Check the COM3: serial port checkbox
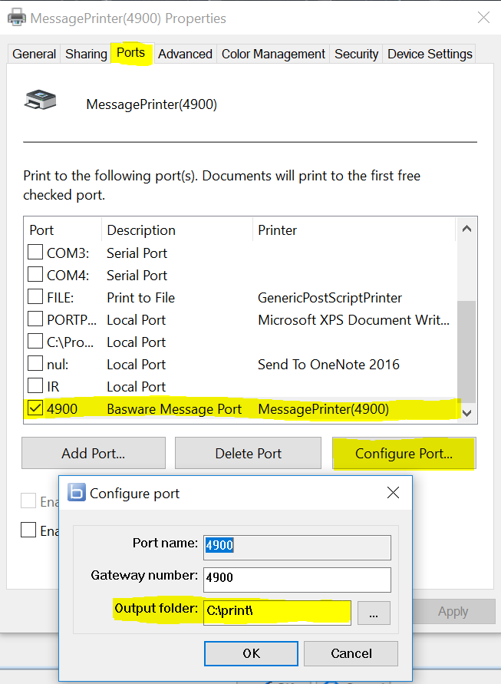This screenshot has height=684, width=501. [35, 252]
